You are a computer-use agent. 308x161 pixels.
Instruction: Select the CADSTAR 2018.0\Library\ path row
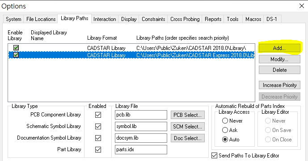[x=131, y=48]
